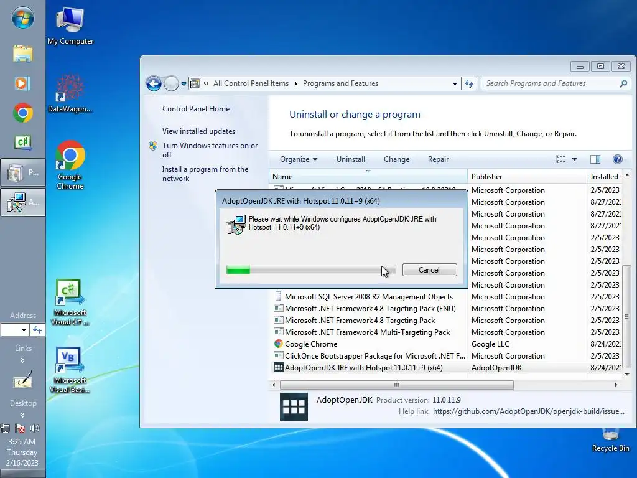Viewport: 637px width, 478px height.
Task: Open Google Chrome desktop shortcut
Action: 70,165
